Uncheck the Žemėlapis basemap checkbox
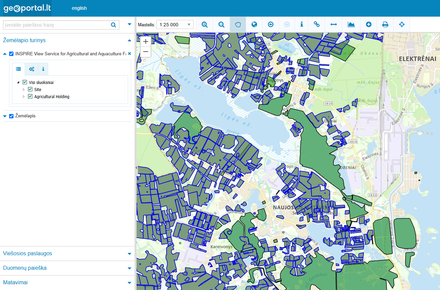The height and width of the screenshot is (290, 440). pyautogui.click(x=11, y=116)
